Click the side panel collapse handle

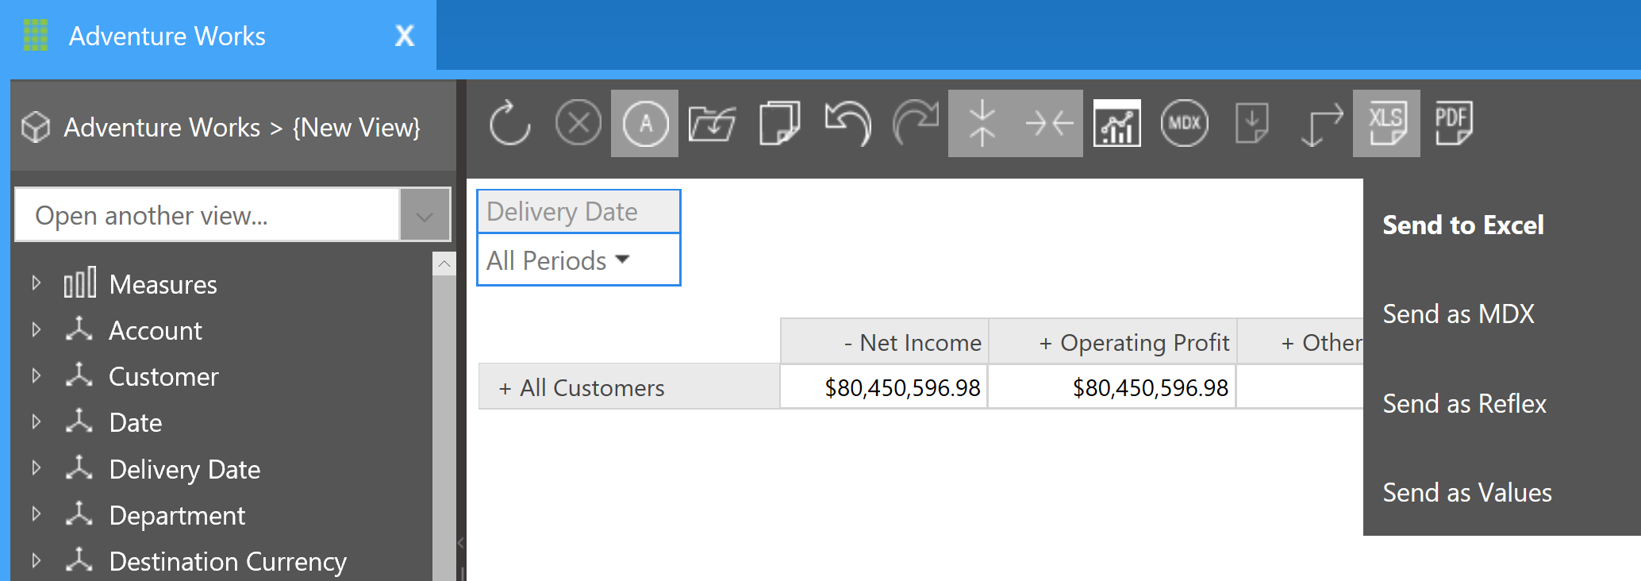pyautogui.click(x=460, y=543)
